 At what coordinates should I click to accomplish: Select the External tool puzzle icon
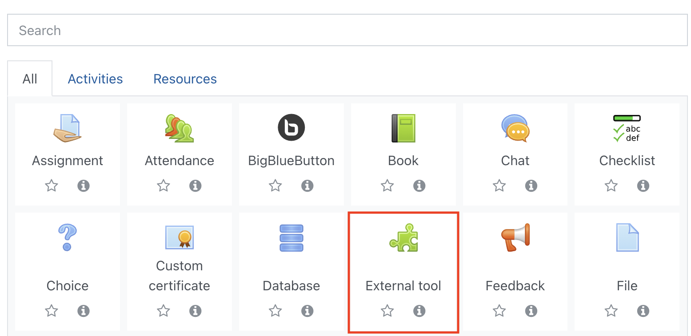tap(403, 238)
